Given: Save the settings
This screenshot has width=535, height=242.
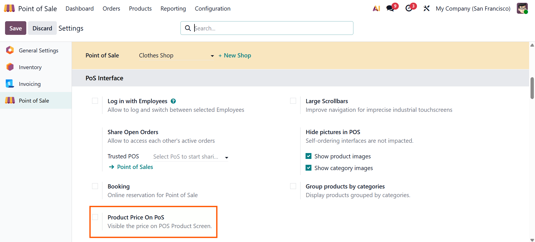Looking at the screenshot, I should tap(16, 28).
